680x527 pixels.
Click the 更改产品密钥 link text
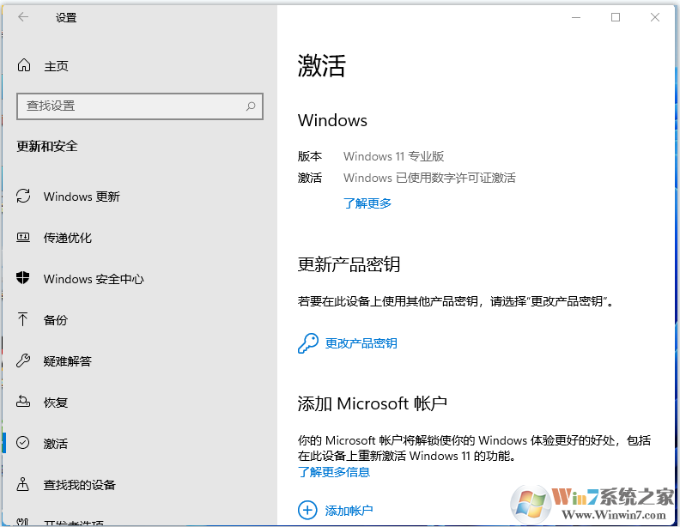(x=361, y=343)
